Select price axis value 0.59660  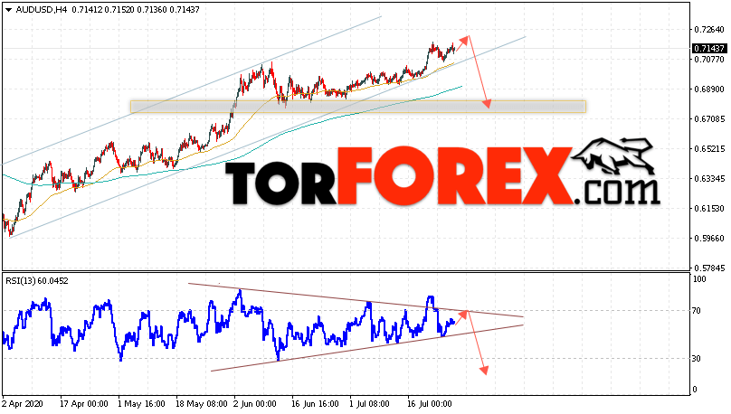pyautogui.click(x=709, y=238)
